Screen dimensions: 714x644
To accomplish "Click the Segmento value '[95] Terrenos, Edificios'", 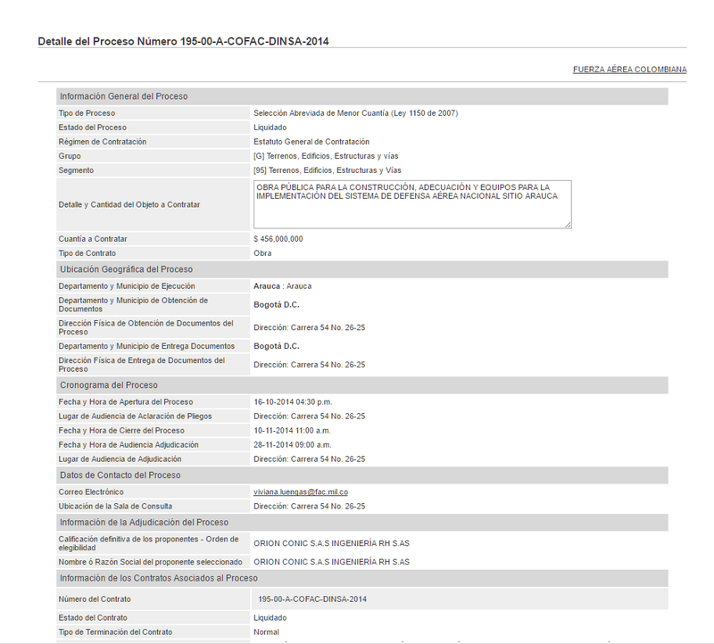I will coord(328,170).
